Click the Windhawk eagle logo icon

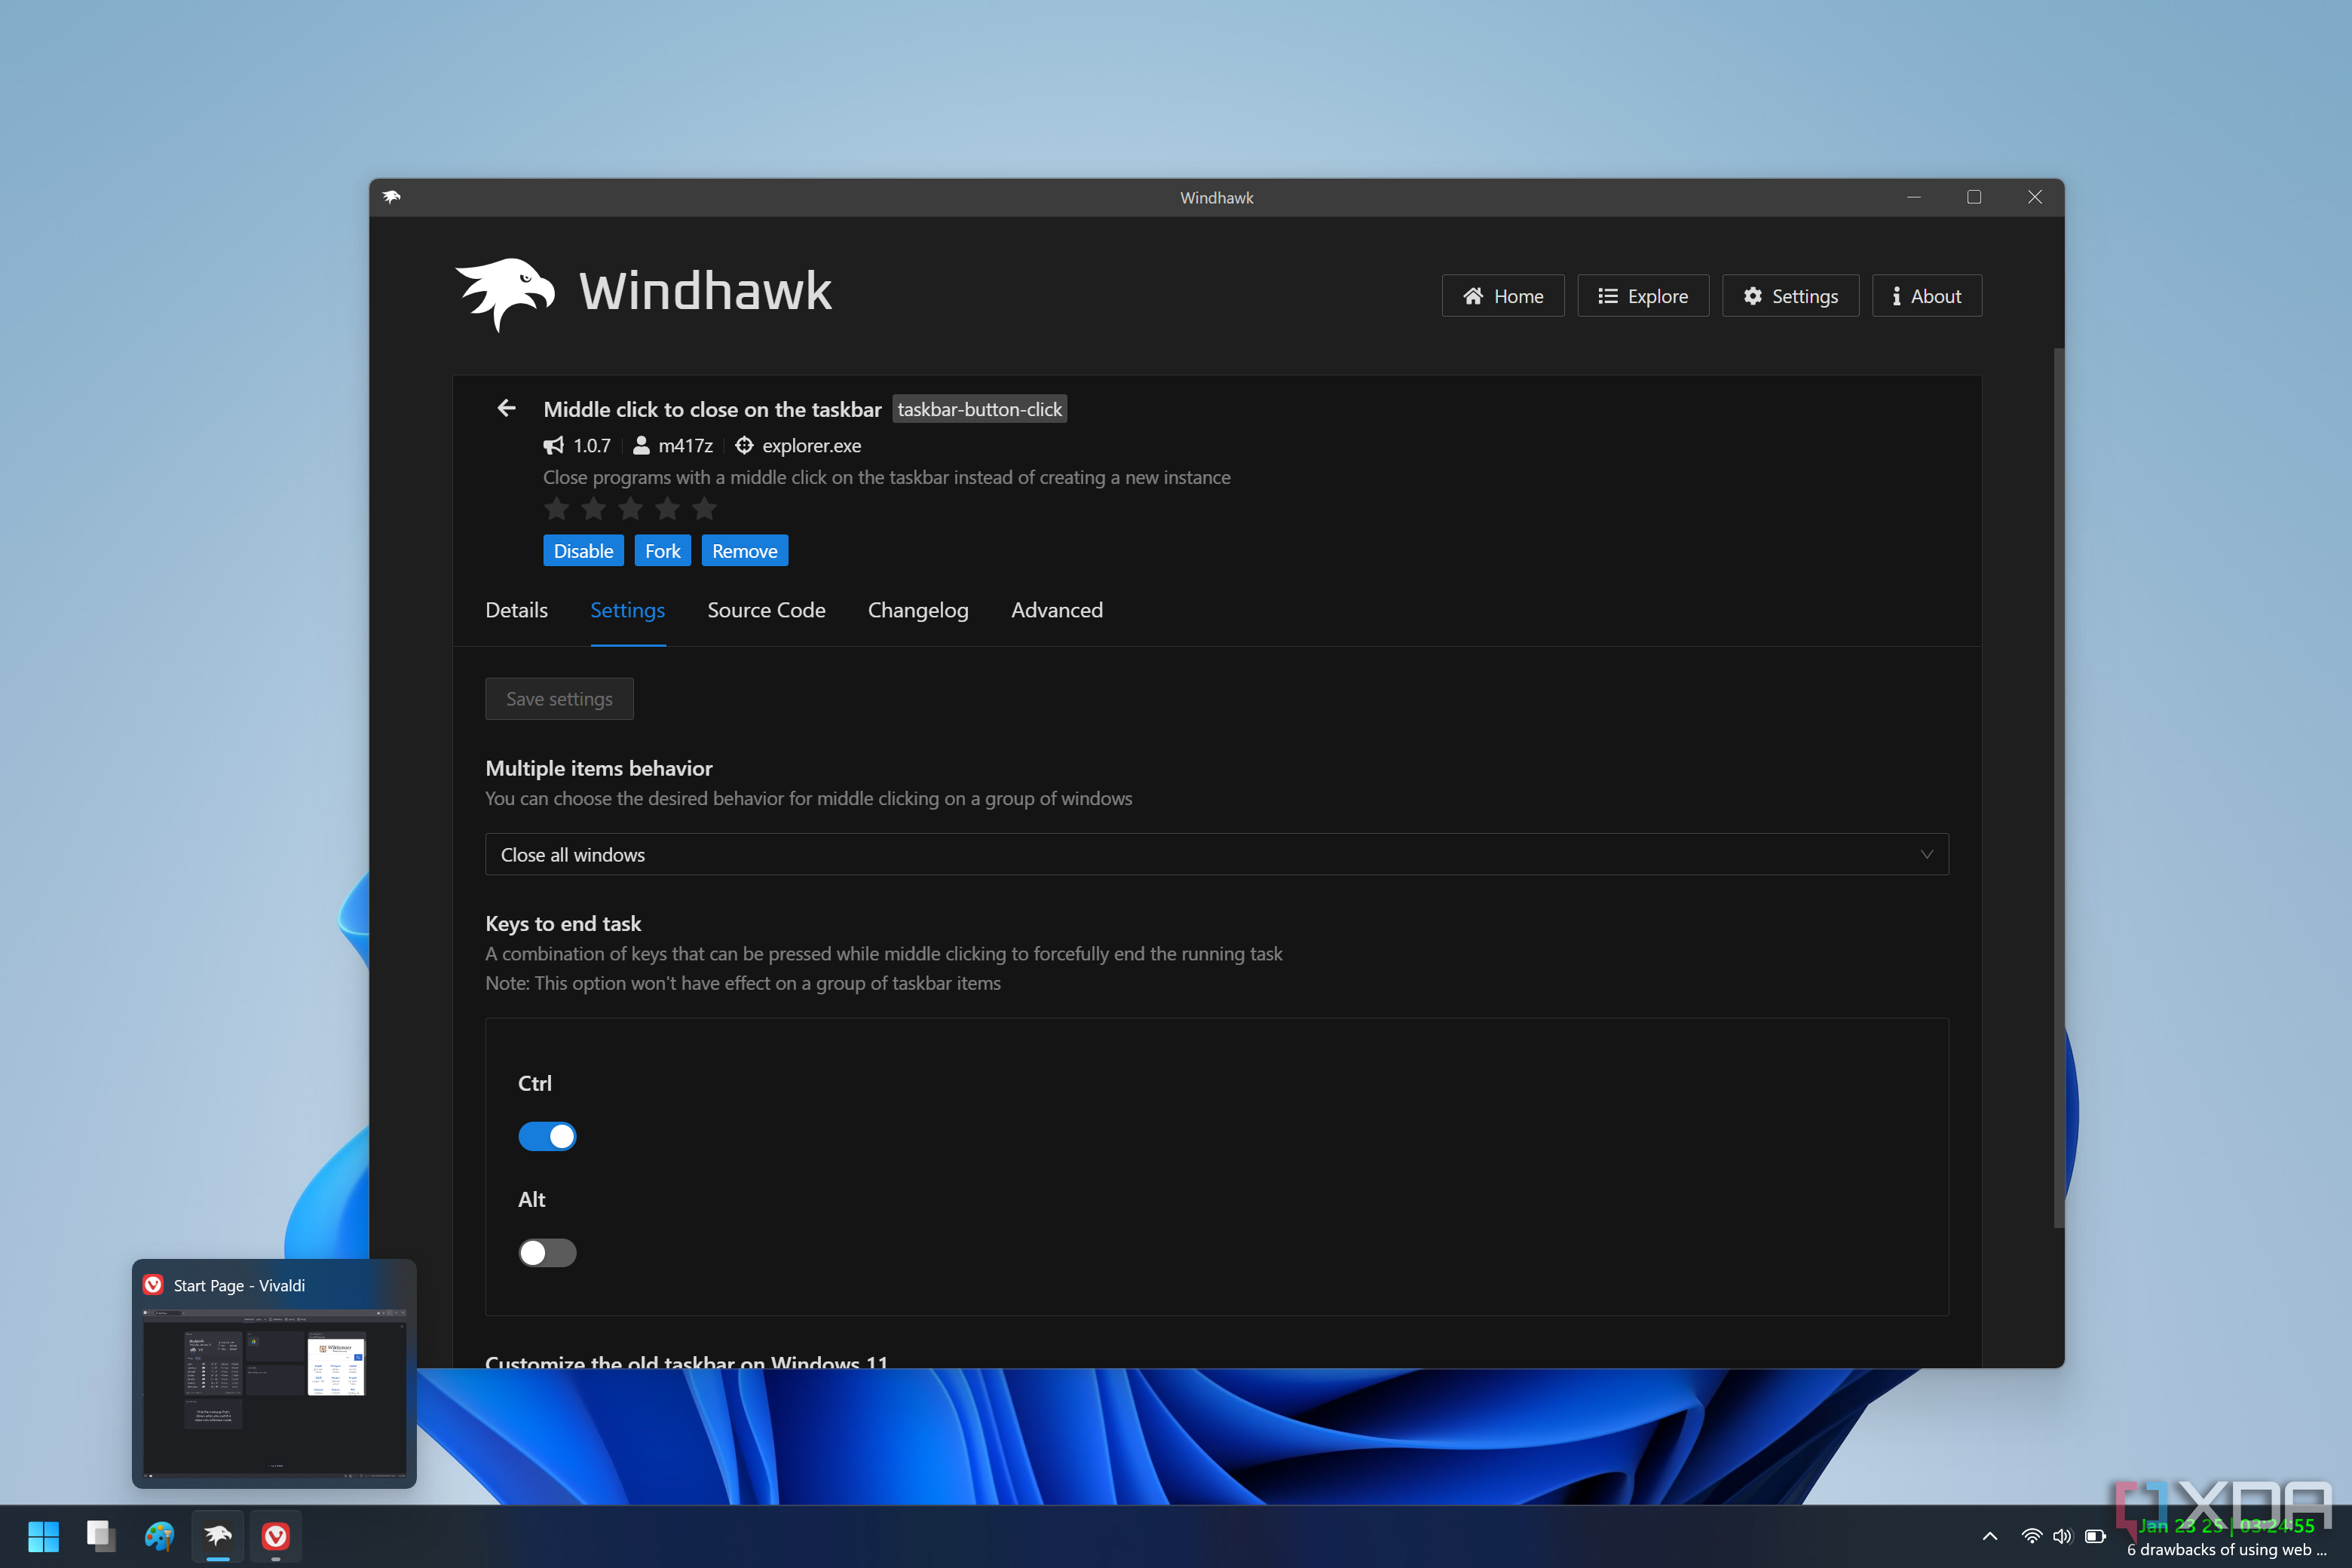point(504,294)
